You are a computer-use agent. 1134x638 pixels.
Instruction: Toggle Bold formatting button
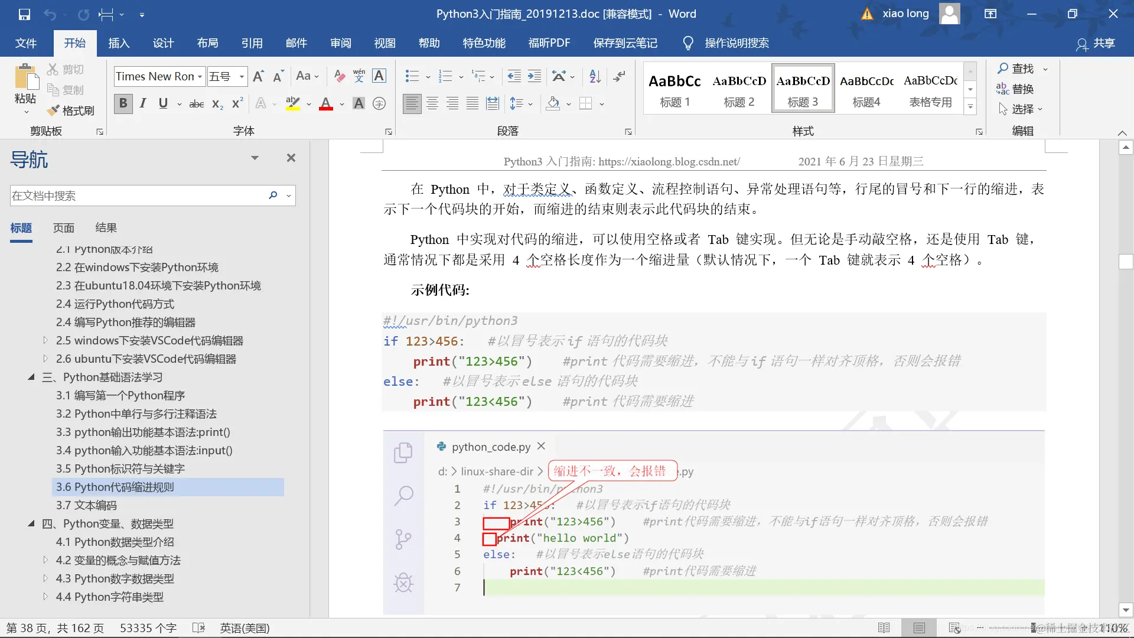click(x=123, y=104)
